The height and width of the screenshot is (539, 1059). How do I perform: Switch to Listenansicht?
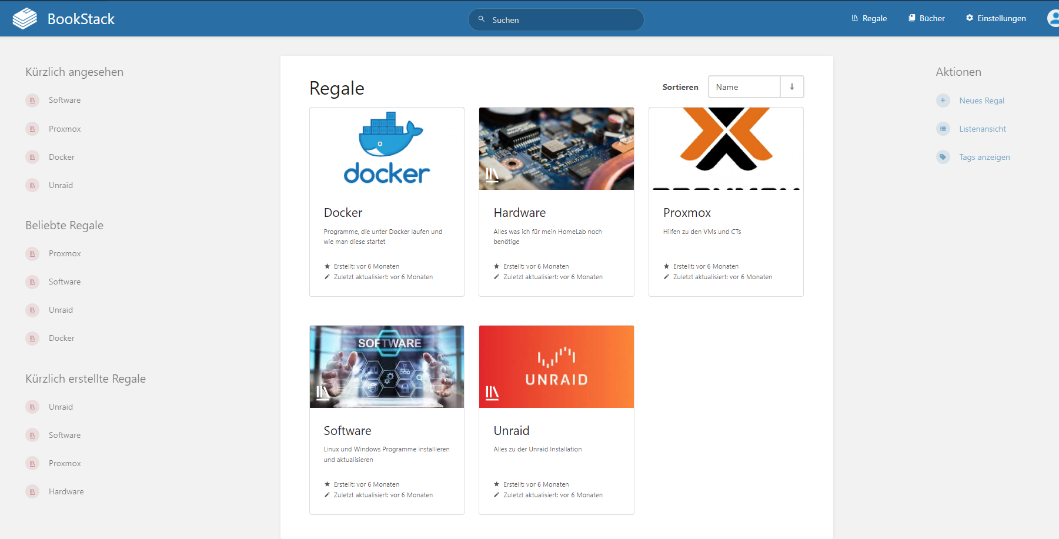[983, 129]
